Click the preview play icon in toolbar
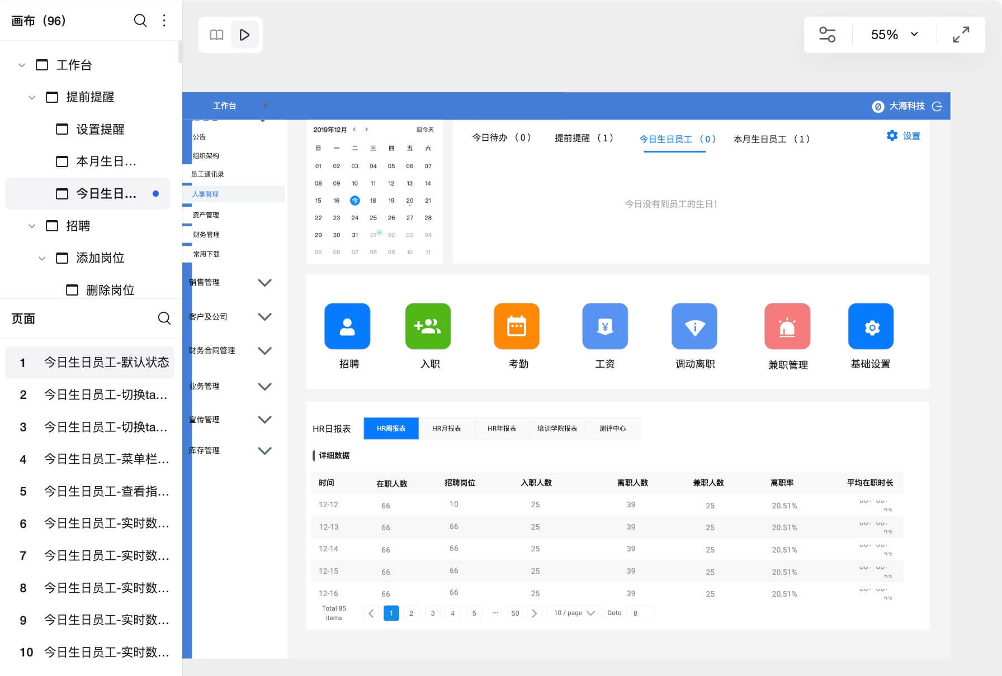Screen dimensions: 1002x676 click(244, 34)
